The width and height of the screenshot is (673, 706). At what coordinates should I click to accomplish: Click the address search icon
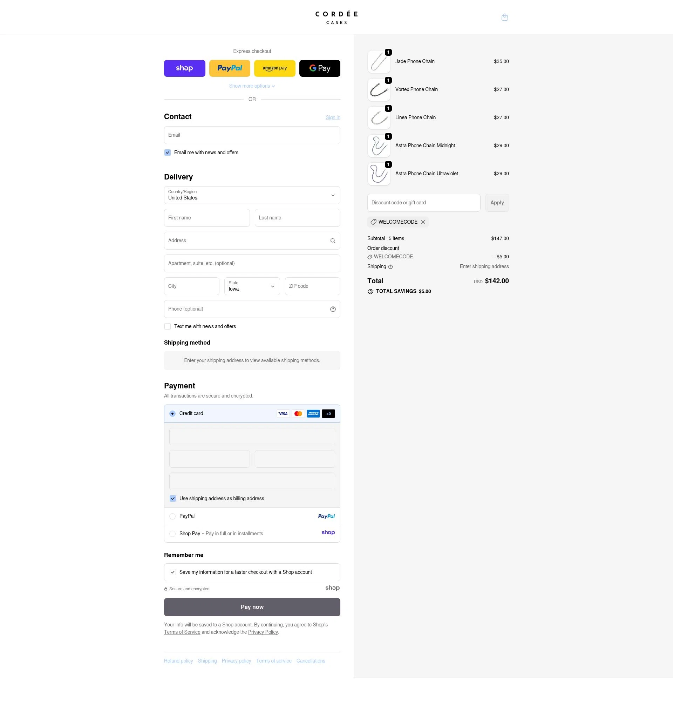coord(333,240)
